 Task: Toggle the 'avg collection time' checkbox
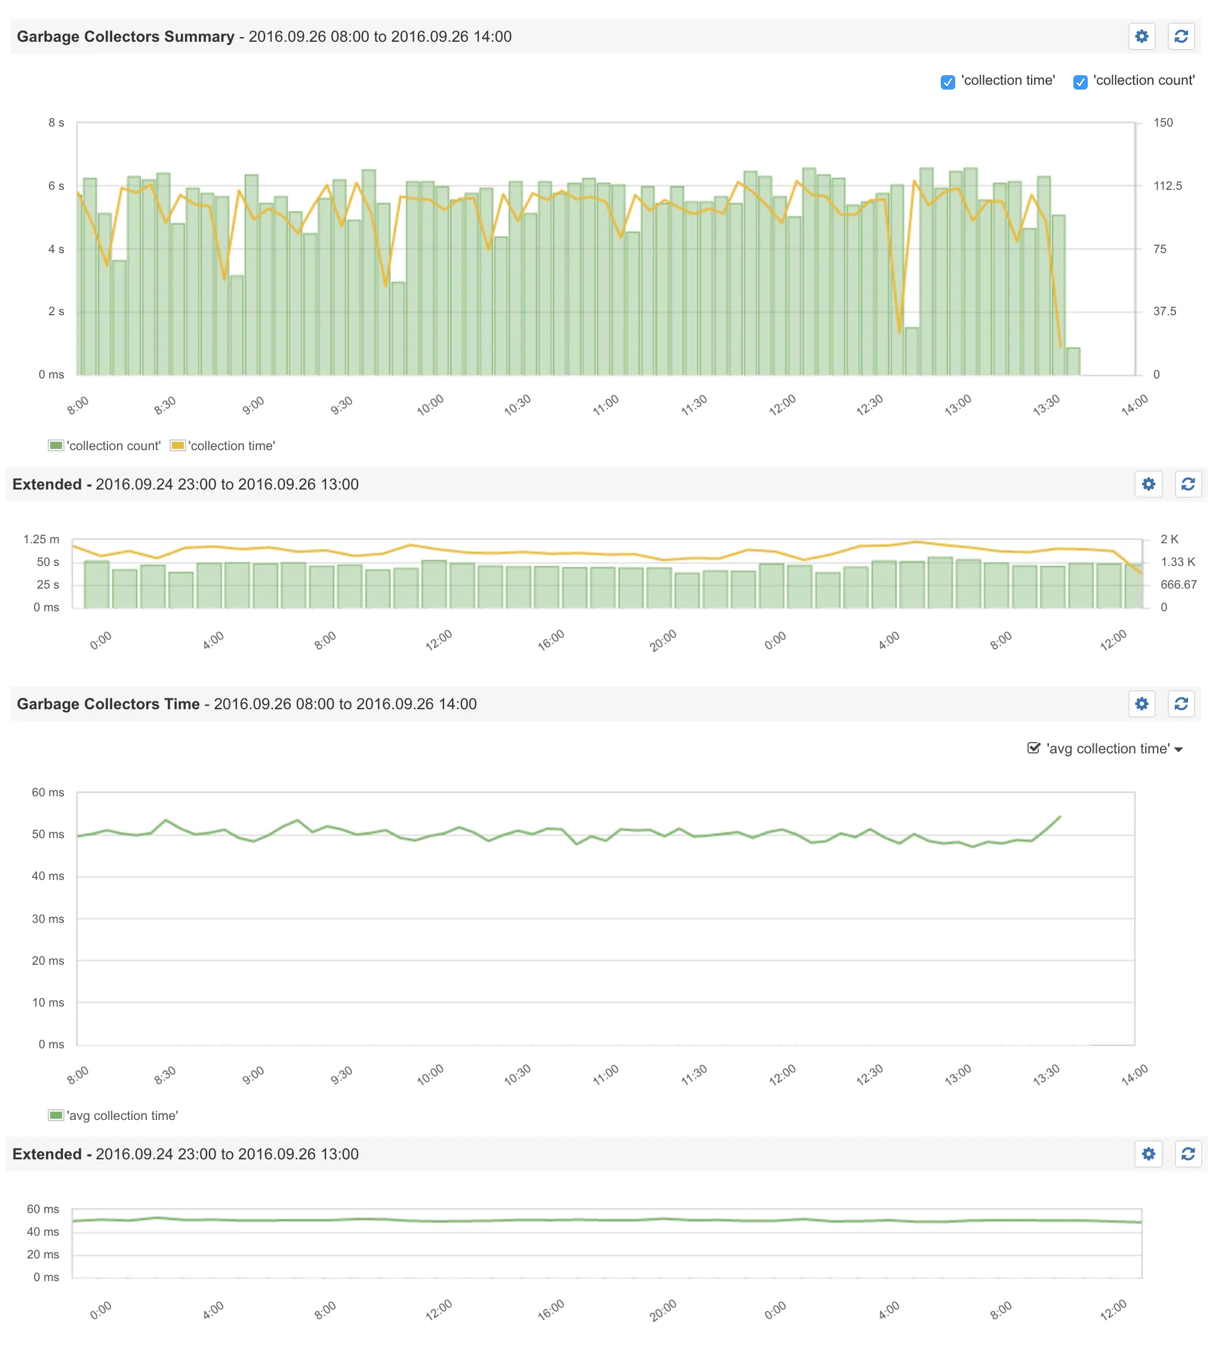pyautogui.click(x=1034, y=748)
